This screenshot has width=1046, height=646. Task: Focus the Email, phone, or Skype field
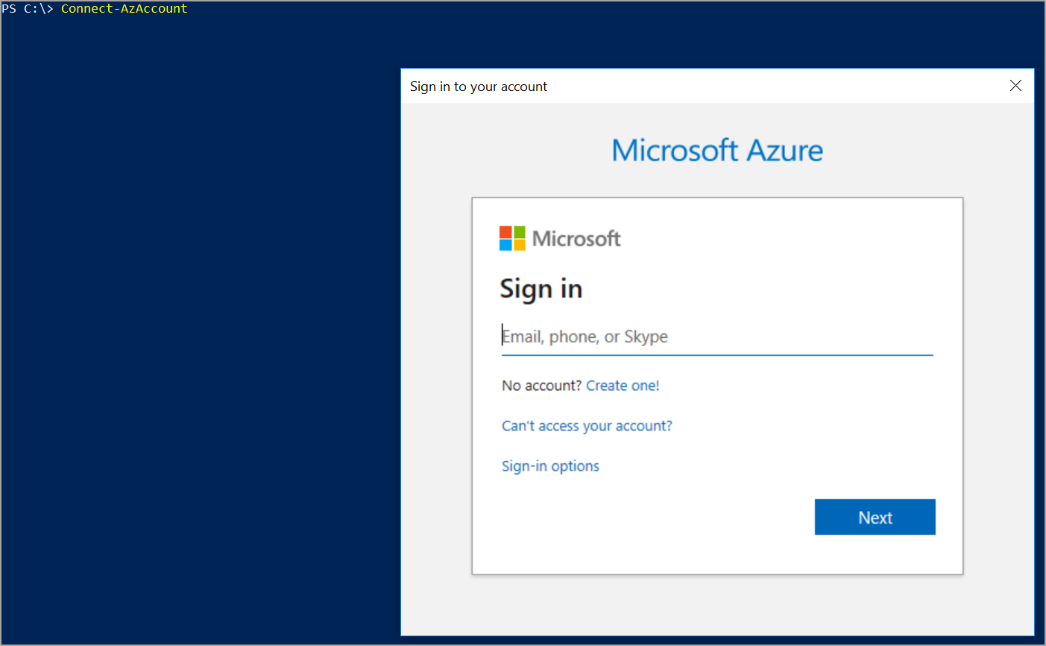coord(716,337)
